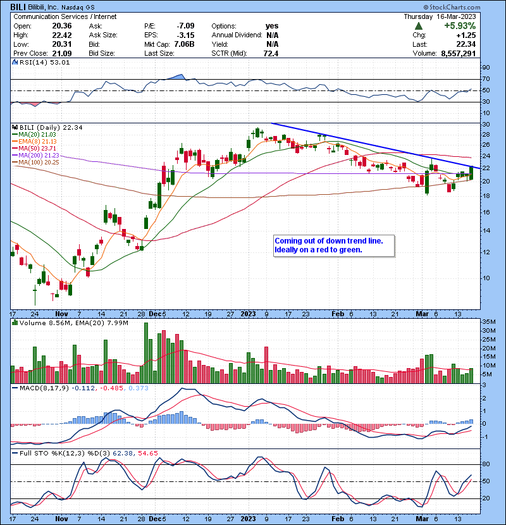506x525 pixels.
Task: Click the orange EMA(8) legend line marker
Action: pos(15,142)
